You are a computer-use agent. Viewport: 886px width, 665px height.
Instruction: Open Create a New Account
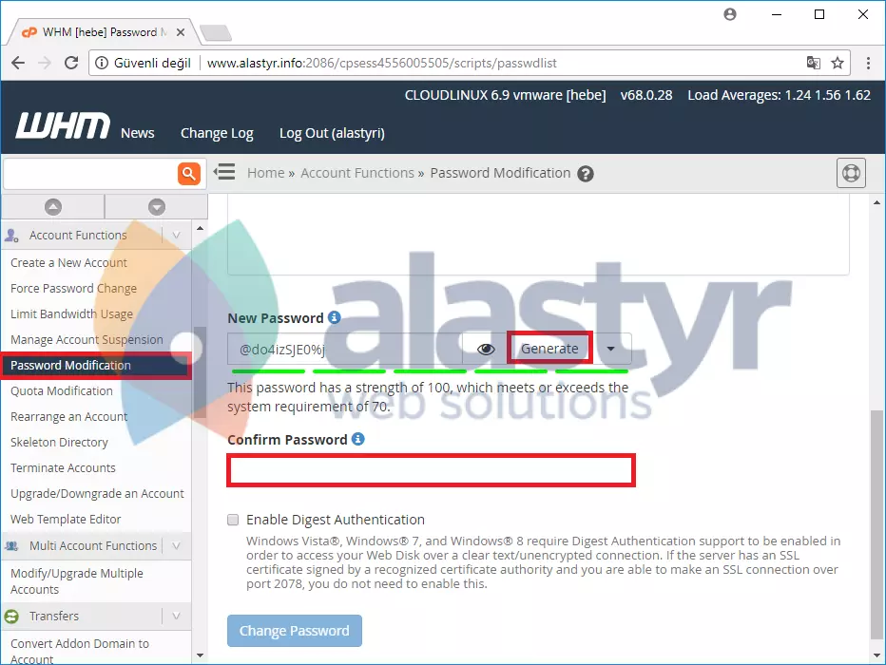tap(69, 263)
